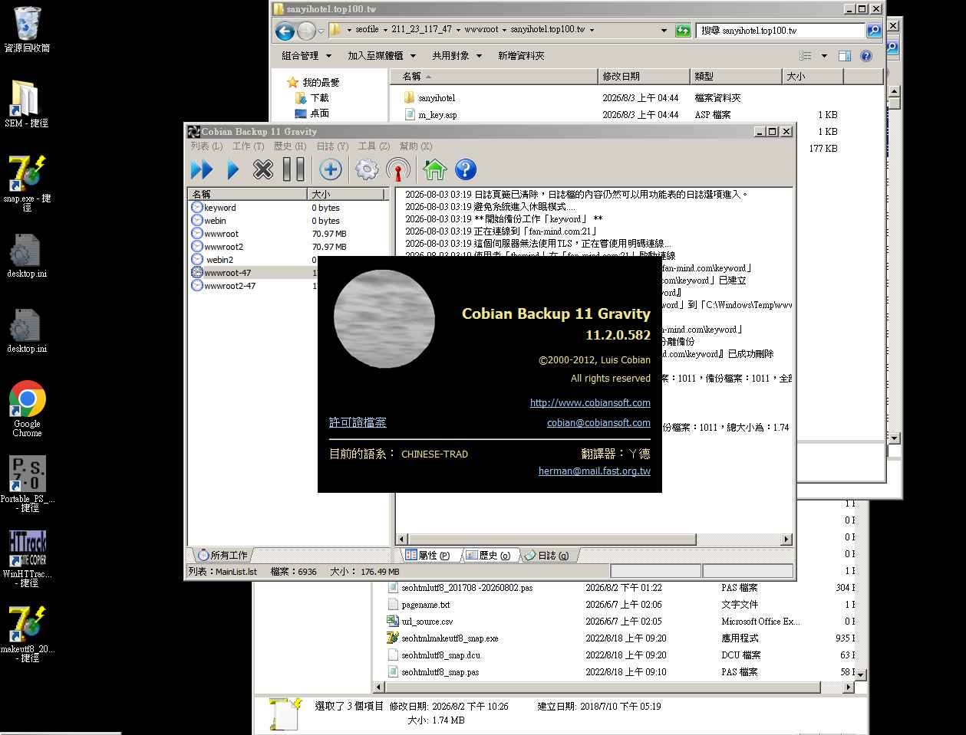Sort task list by 名稱 column

(x=248, y=194)
